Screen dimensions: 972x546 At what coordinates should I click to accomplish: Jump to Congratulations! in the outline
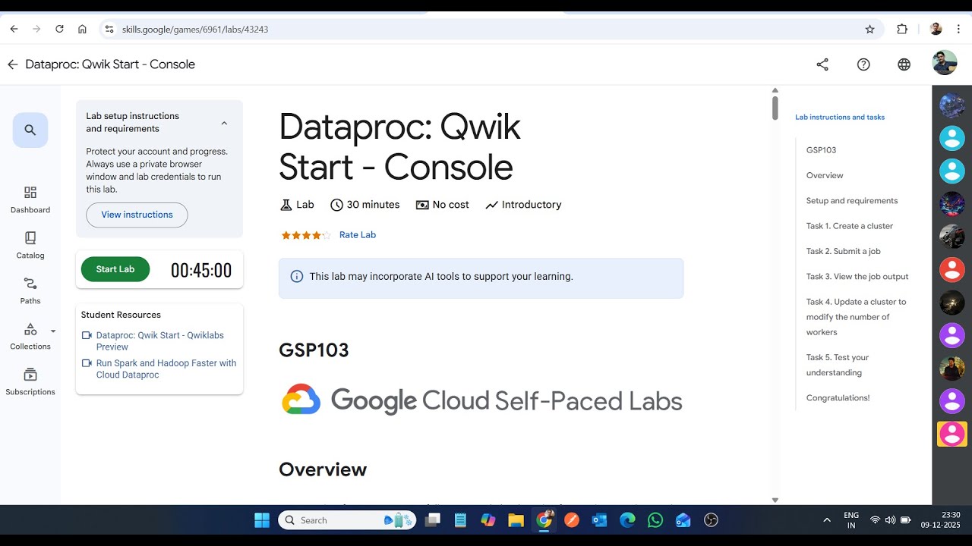pos(838,398)
